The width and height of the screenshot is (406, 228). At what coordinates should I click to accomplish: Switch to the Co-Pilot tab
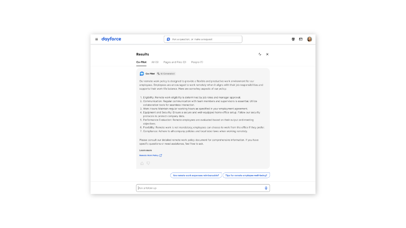[x=141, y=62]
